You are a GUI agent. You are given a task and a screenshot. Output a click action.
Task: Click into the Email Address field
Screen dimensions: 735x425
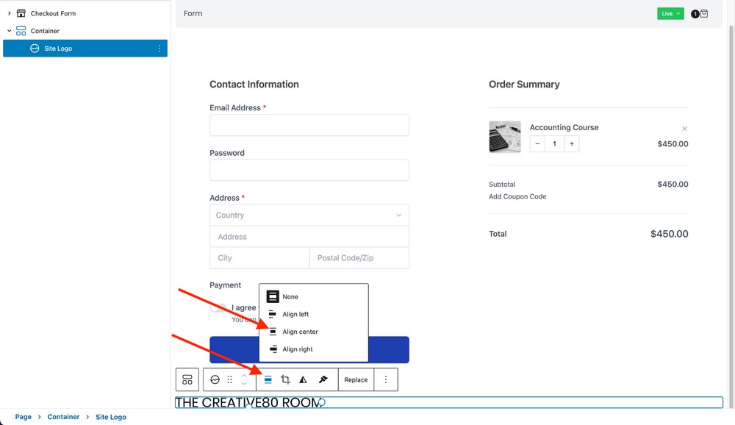309,125
